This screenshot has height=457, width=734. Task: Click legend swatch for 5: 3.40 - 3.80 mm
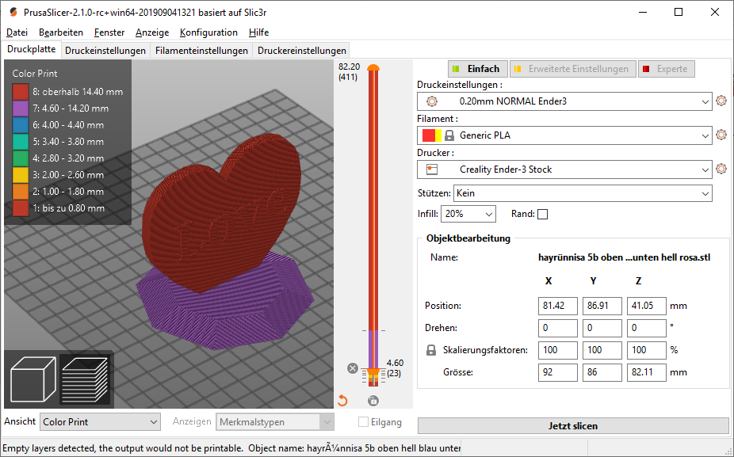[21, 142]
